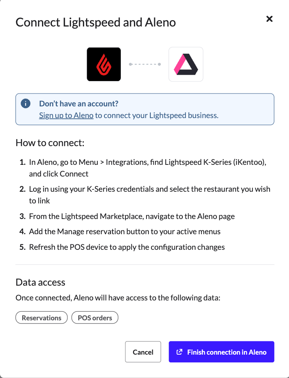Click the red Lightspeed flame logo
Image resolution: width=289 pixels, height=378 pixels.
(104, 64)
